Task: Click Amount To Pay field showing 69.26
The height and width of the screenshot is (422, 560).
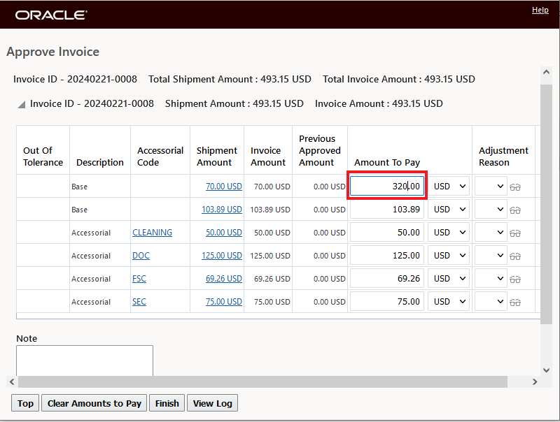Action: pyautogui.click(x=387, y=278)
